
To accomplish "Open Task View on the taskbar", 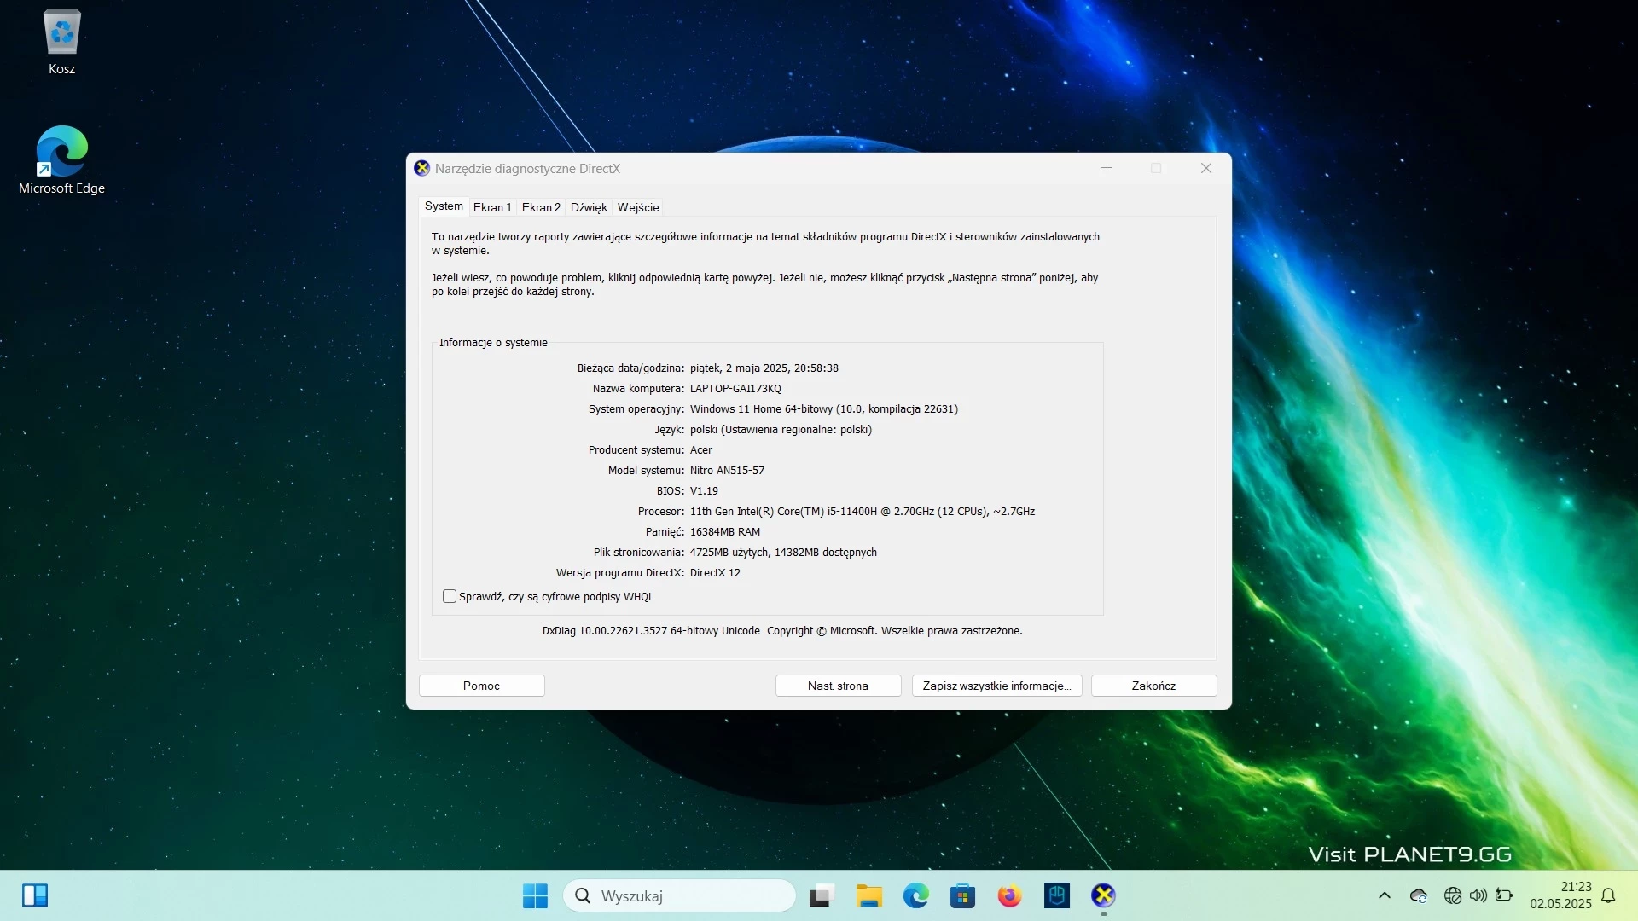I will [821, 895].
